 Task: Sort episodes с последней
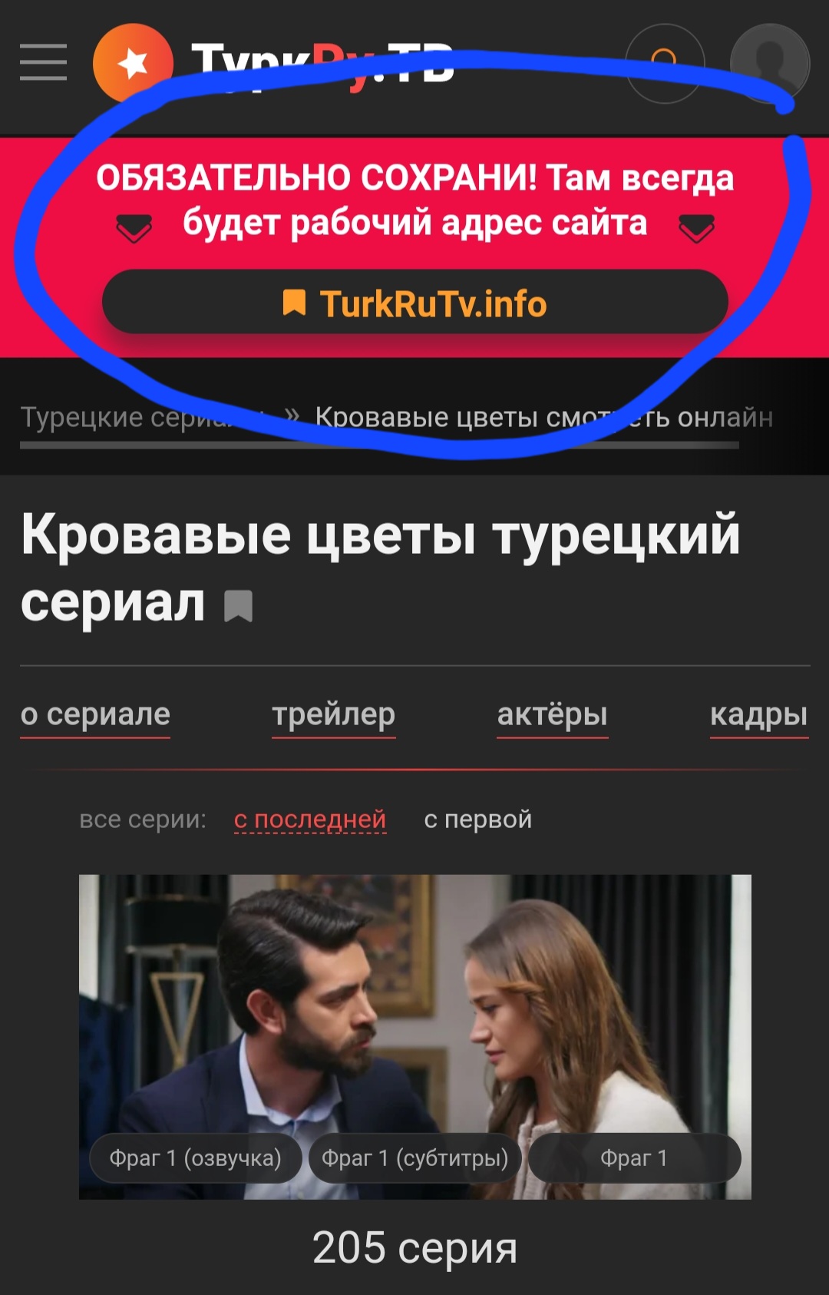point(310,820)
